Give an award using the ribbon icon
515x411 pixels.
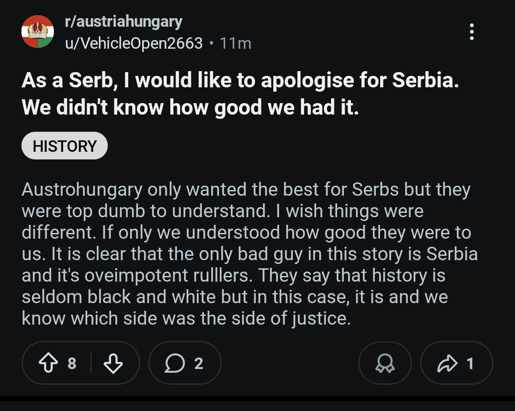[385, 364]
